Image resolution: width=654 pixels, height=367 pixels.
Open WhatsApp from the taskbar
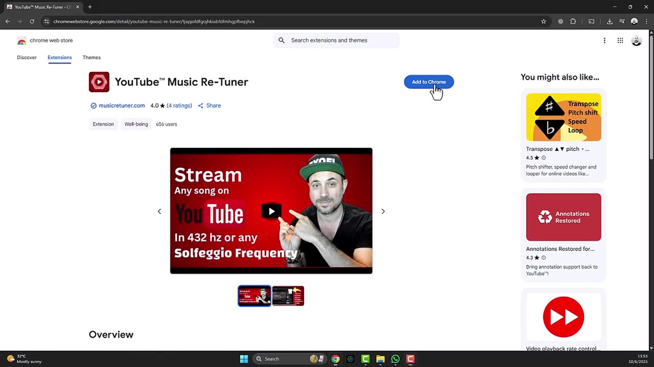(x=395, y=359)
